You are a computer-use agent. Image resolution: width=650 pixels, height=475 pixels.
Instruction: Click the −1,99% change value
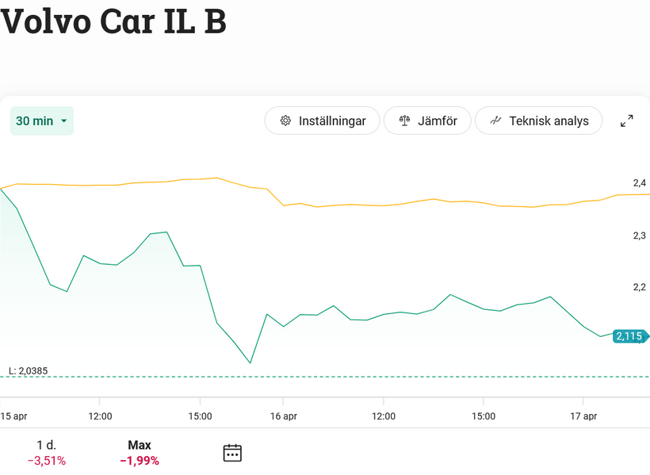click(140, 461)
